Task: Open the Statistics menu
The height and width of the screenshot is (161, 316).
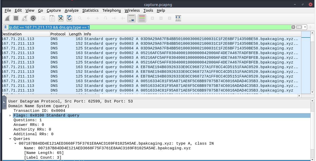Action: [x=90, y=10]
